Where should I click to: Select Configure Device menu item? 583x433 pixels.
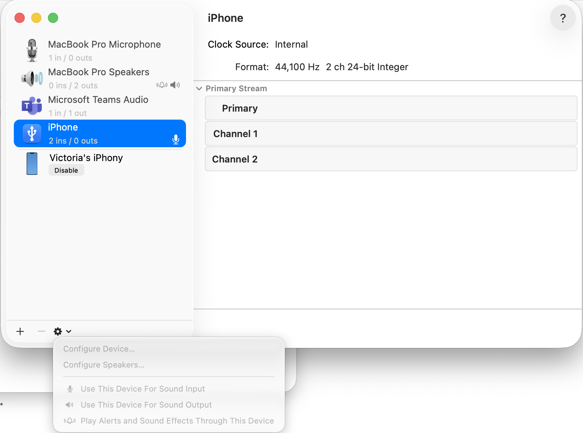coord(99,349)
